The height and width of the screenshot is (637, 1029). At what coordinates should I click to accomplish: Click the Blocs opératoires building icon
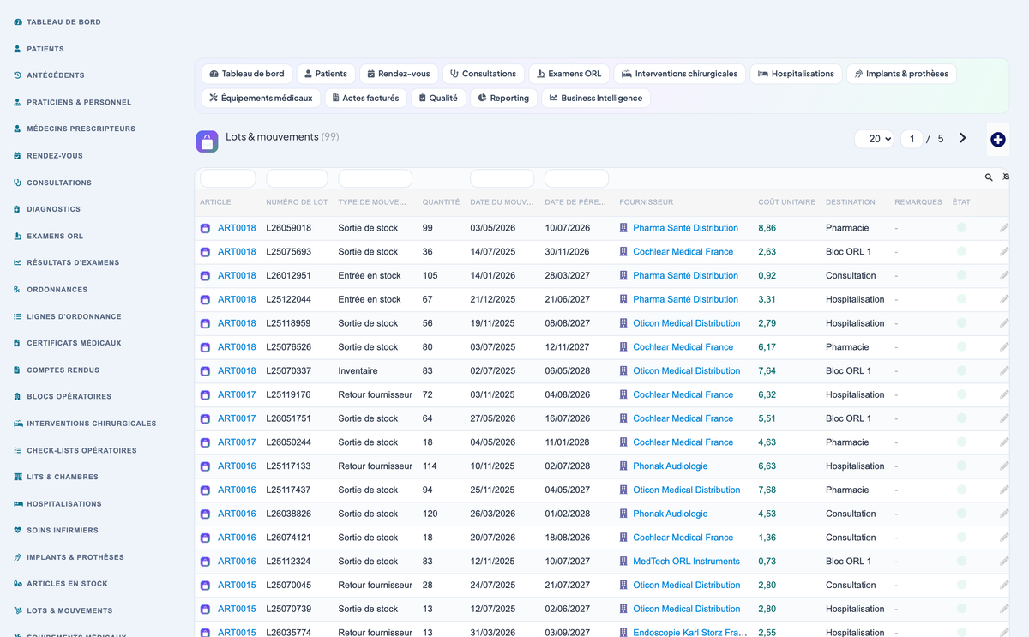[18, 397]
